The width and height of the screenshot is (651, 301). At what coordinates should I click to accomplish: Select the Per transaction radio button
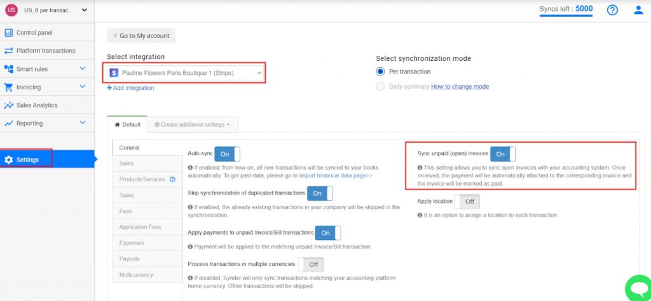381,72
